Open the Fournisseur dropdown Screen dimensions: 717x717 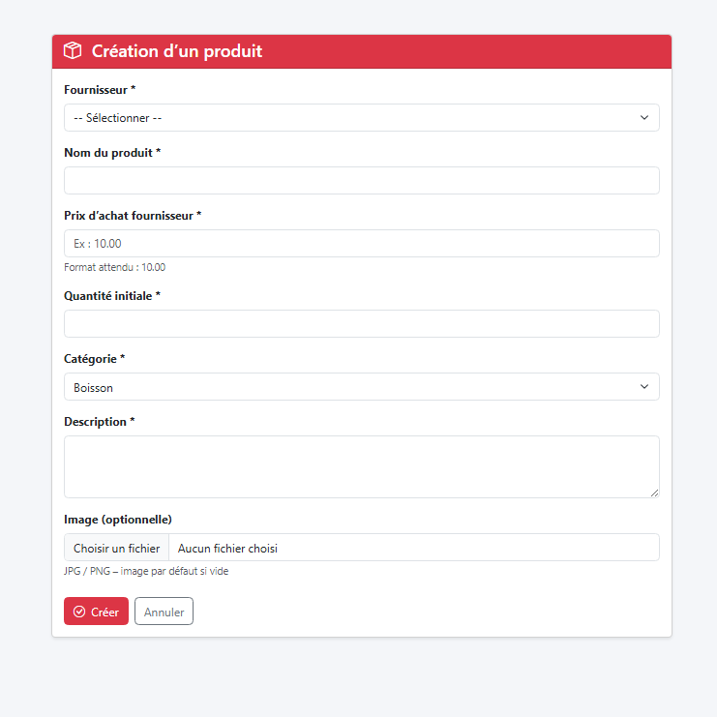pos(361,118)
